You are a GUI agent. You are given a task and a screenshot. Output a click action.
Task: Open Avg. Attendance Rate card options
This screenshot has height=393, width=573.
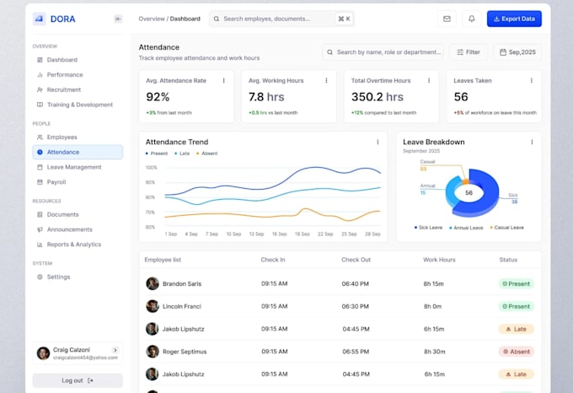click(x=223, y=80)
